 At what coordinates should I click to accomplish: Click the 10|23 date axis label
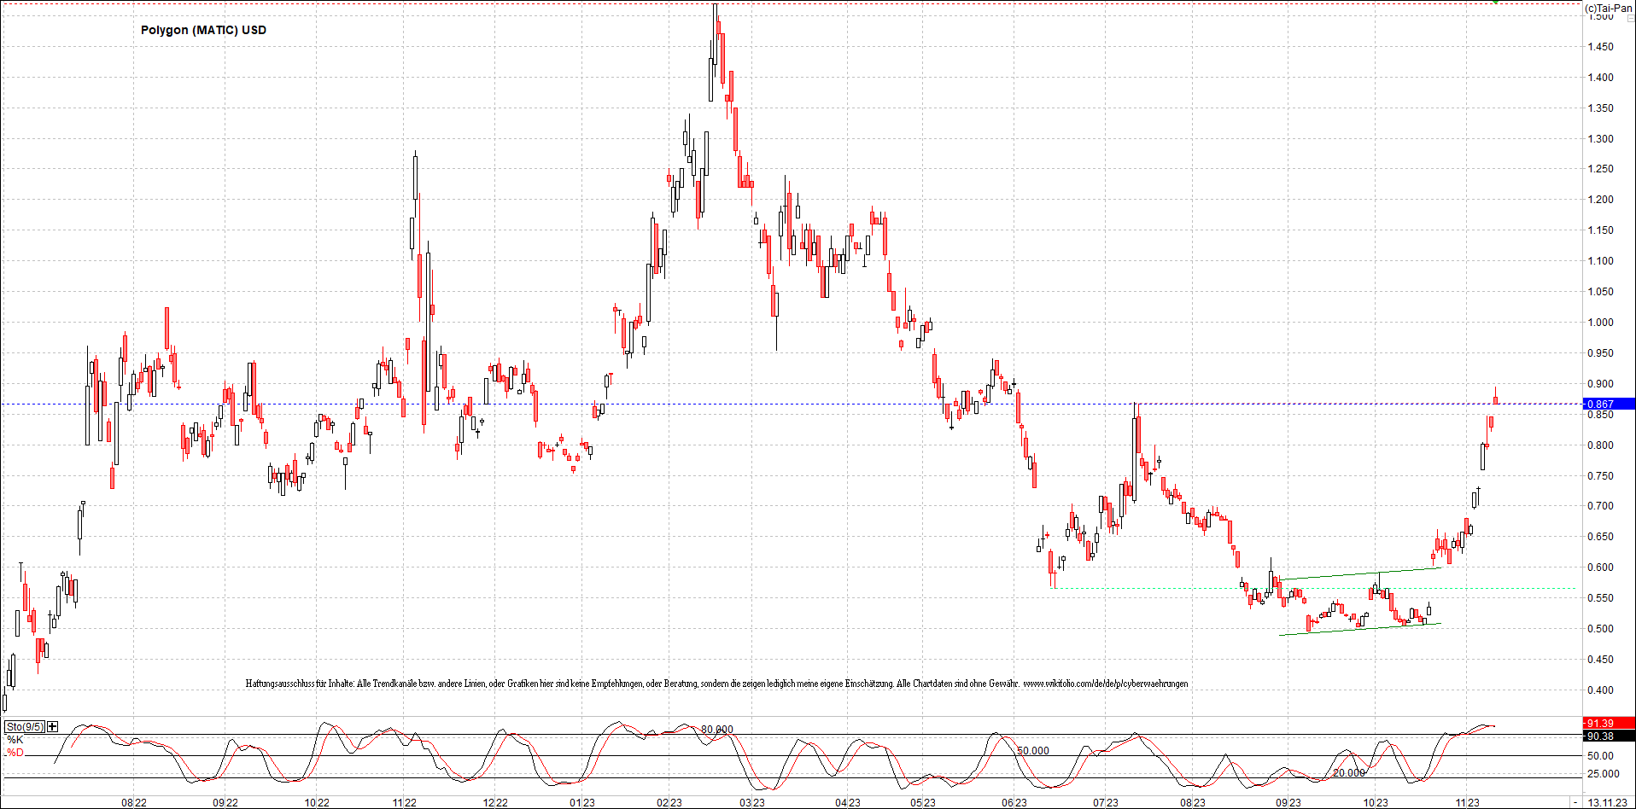[x=1376, y=802]
